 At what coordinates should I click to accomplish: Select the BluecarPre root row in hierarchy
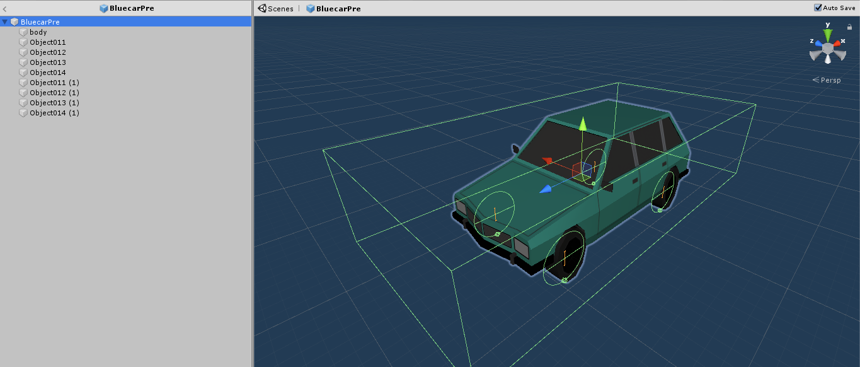point(126,22)
